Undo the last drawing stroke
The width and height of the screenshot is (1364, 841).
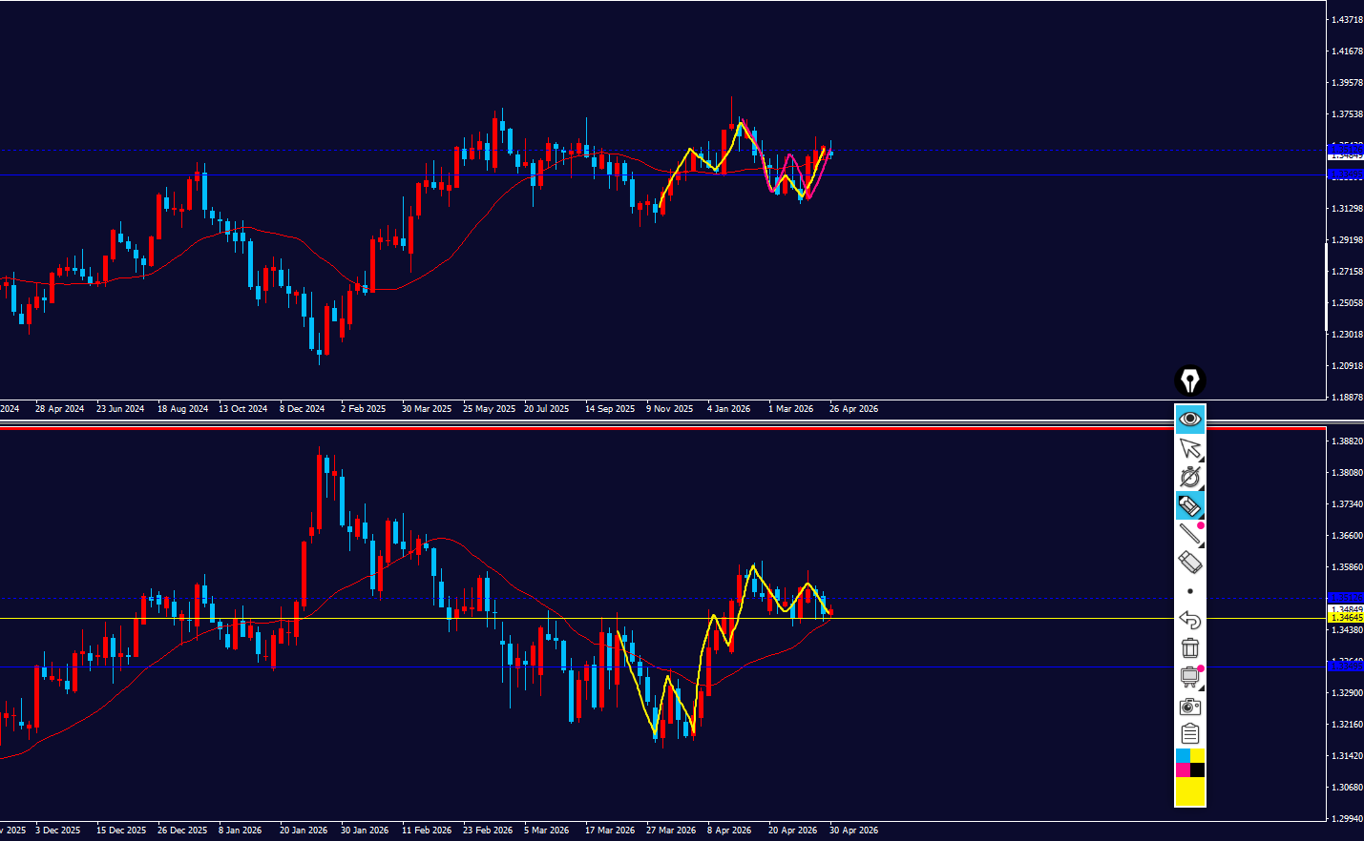[x=1189, y=620]
